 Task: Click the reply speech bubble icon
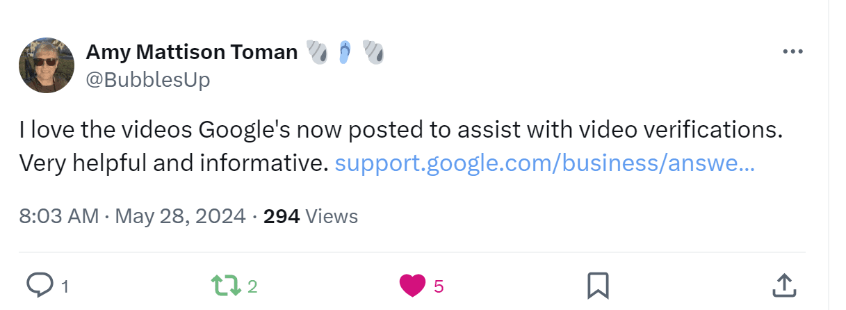(x=40, y=284)
